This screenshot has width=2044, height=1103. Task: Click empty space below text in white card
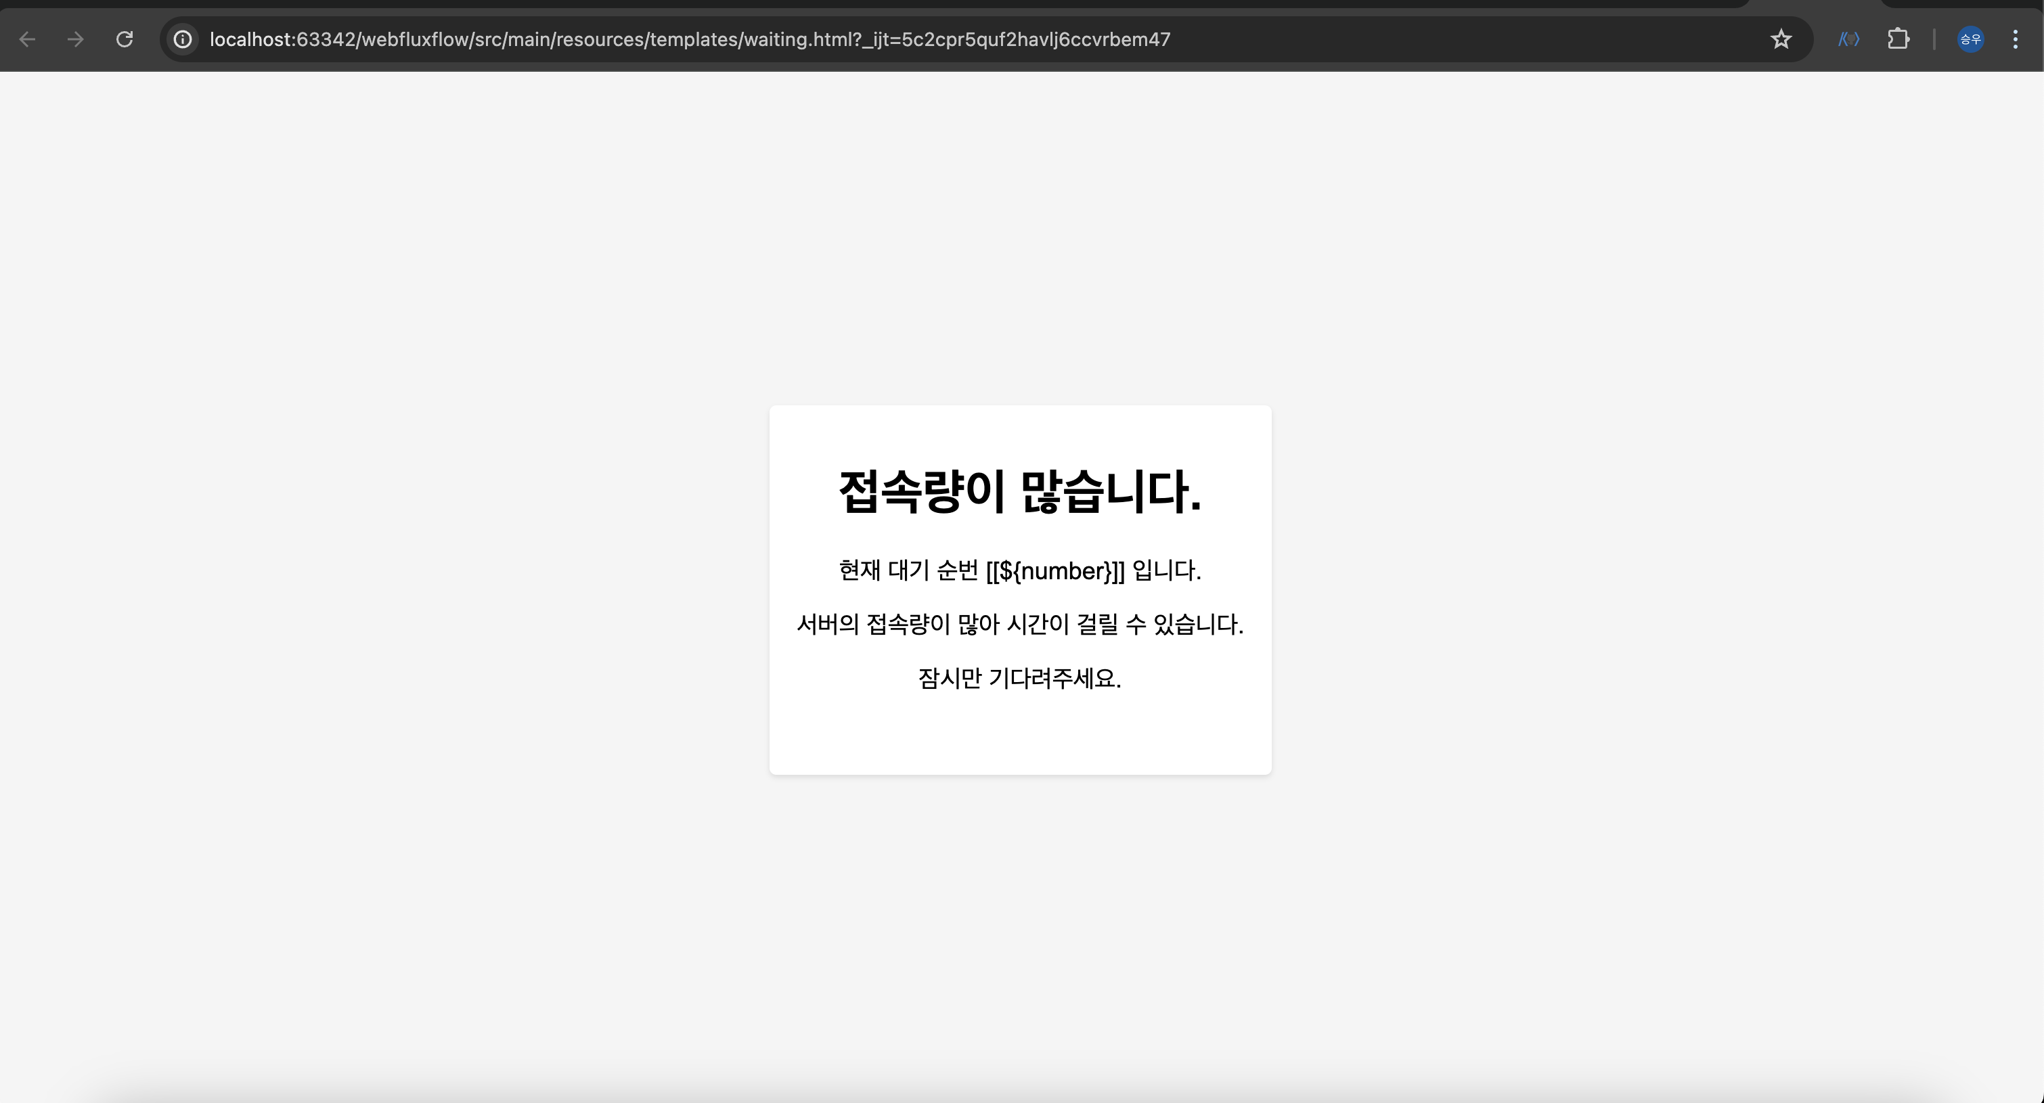pos(1019,734)
